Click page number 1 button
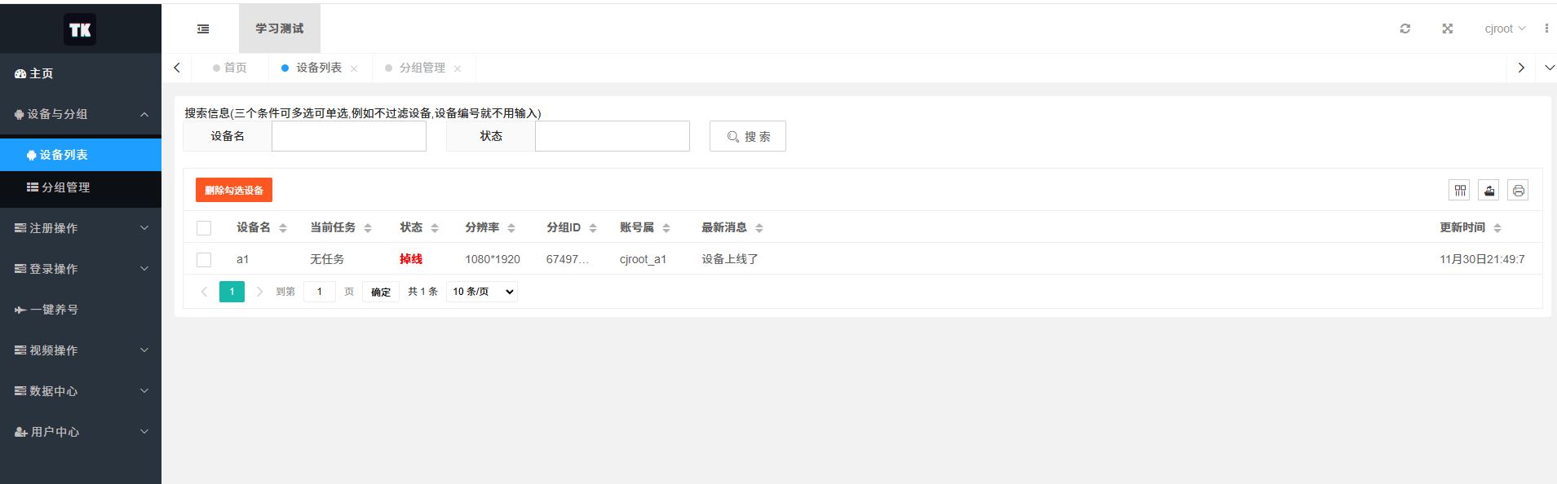Image resolution: width=1557 pixels, height=484 pixels. pos(232,292)
